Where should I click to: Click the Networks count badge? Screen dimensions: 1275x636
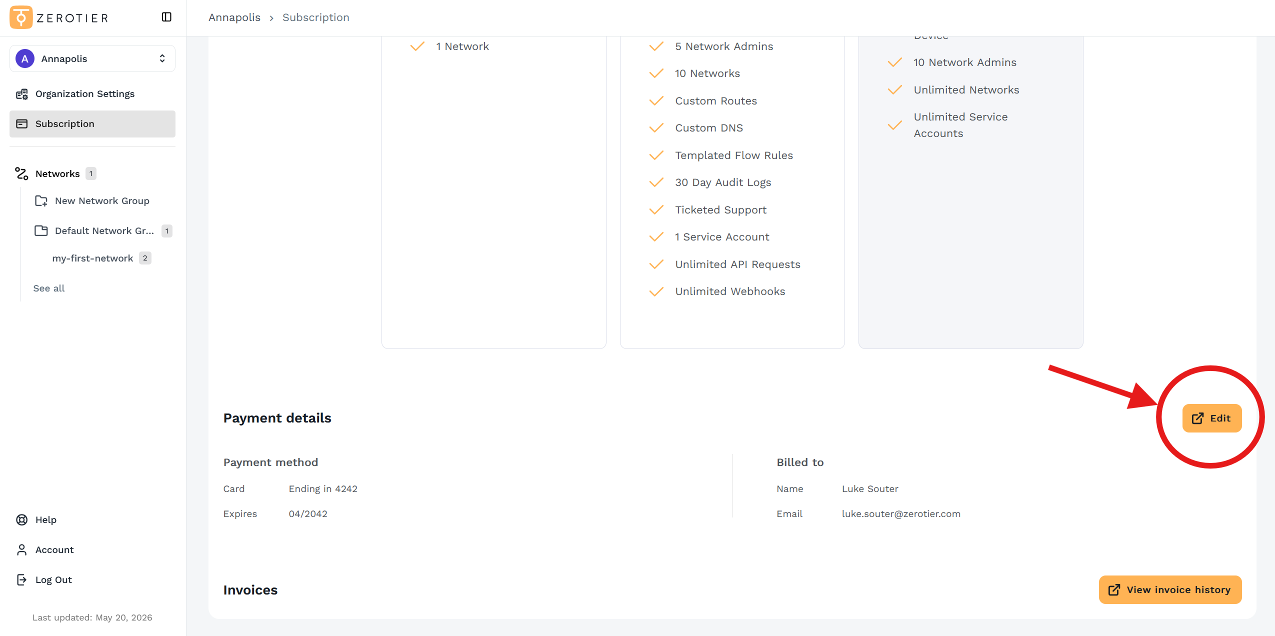tap(91, 173)
